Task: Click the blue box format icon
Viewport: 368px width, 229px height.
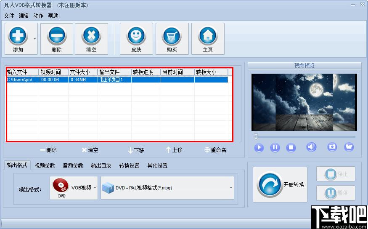Action: [108, 188]
